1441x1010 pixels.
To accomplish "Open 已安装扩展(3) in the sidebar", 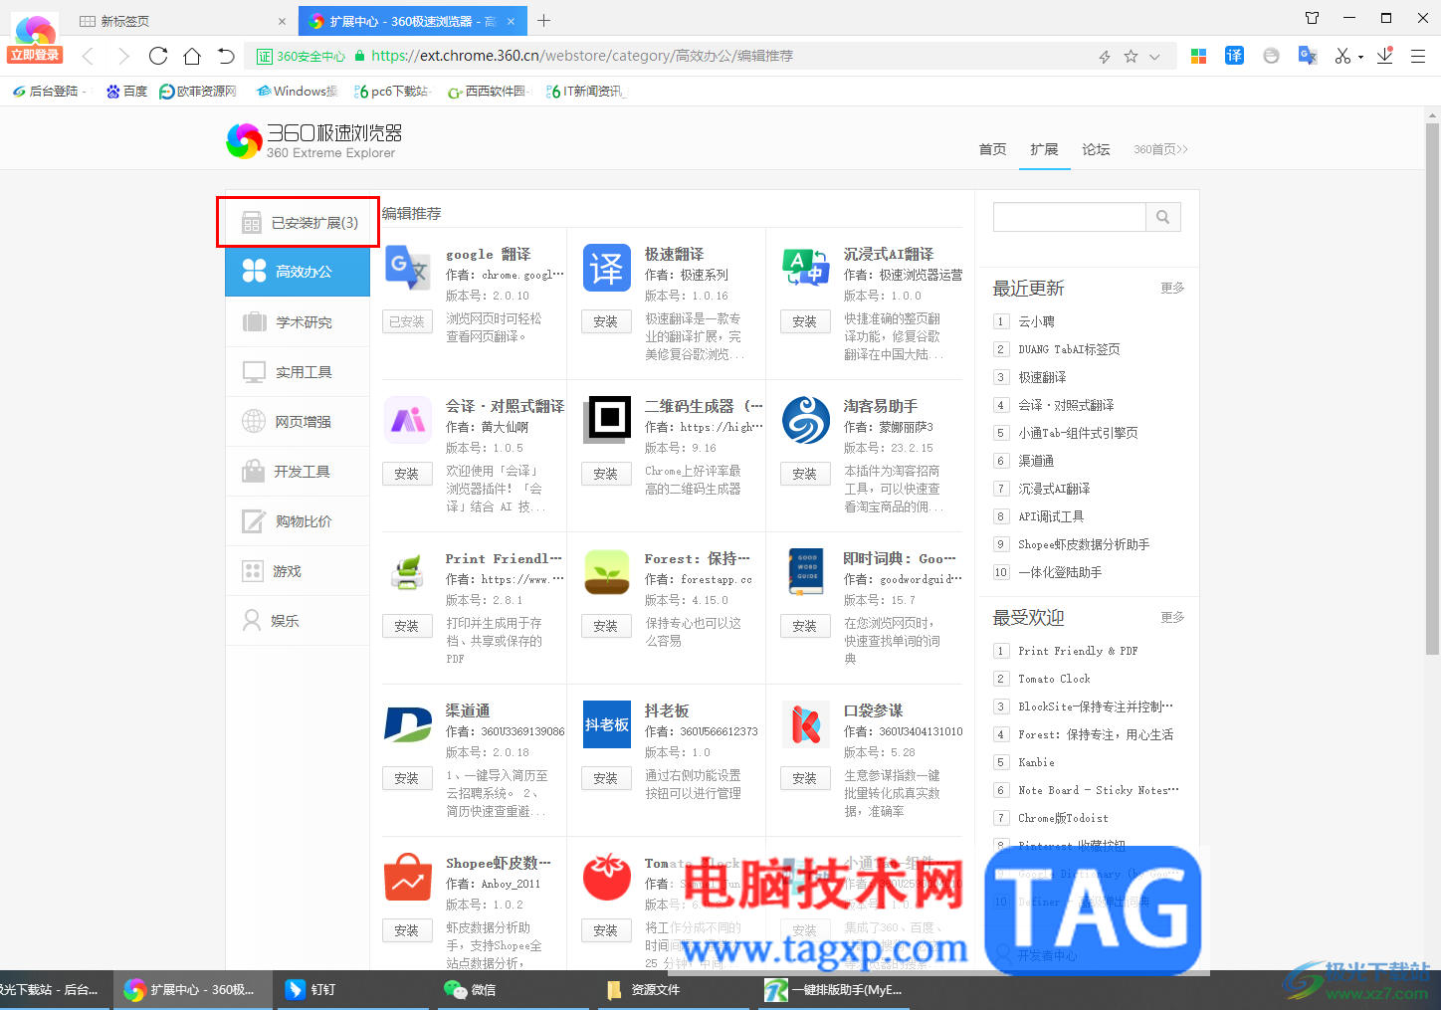I will [298, 223].
